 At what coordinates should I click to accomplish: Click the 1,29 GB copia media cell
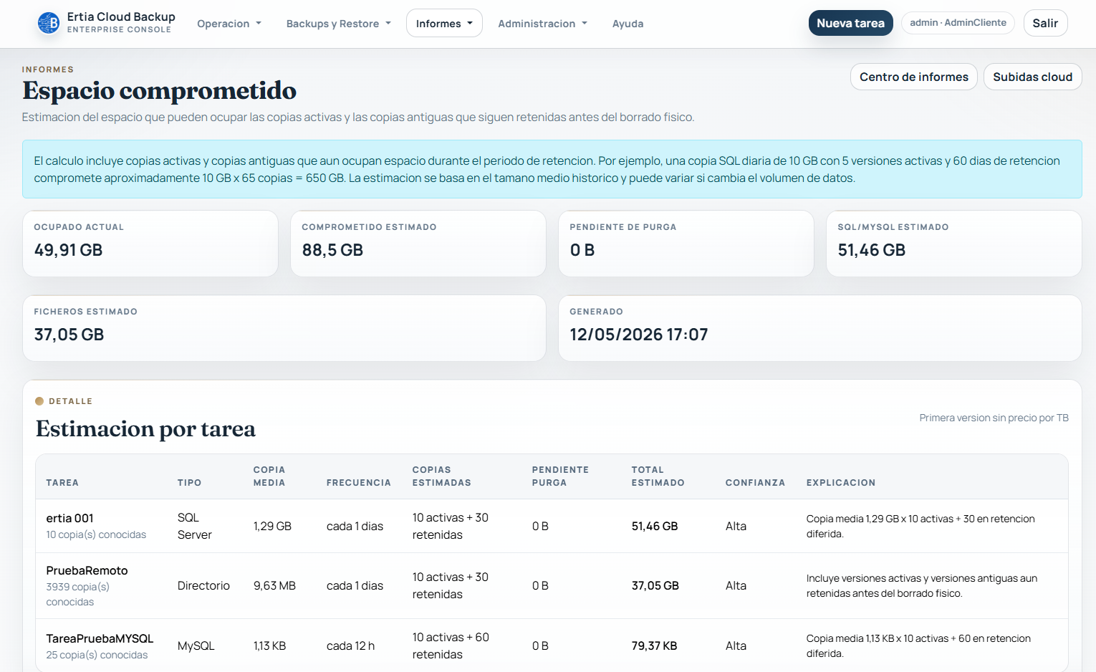click(x=272, y=526)
